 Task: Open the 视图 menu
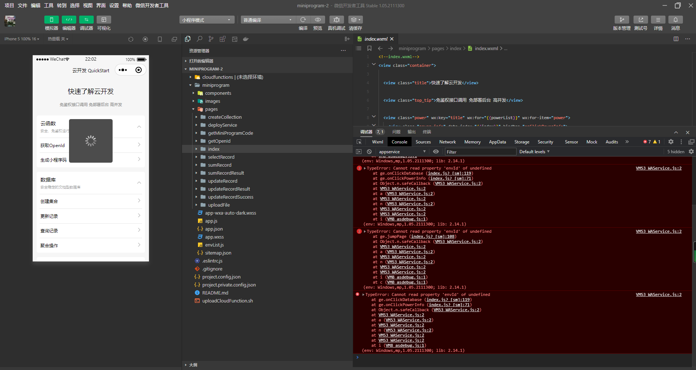pos(88,5)
